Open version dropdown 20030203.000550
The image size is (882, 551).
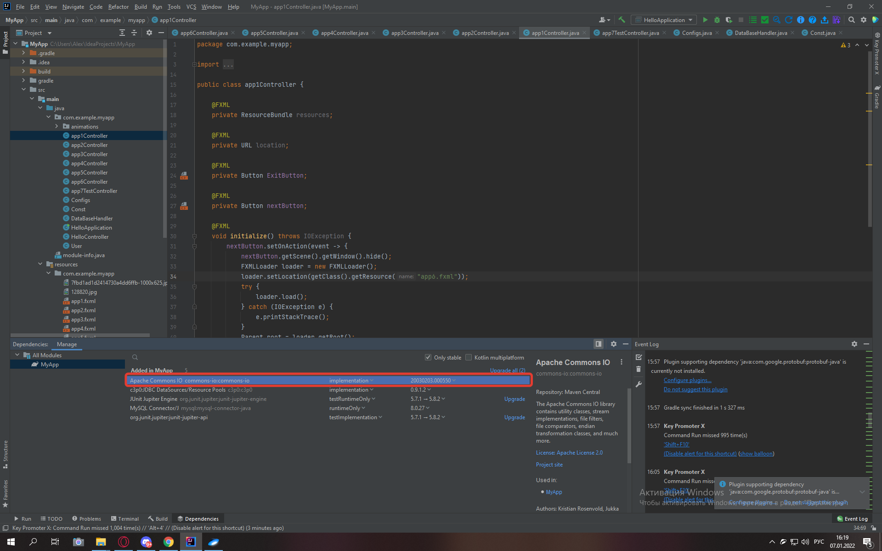(433, 381)
